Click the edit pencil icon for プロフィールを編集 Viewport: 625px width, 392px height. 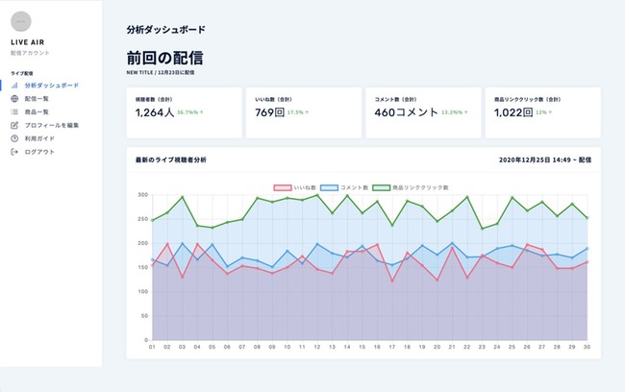pyautogui.click(x=14, y=125)
